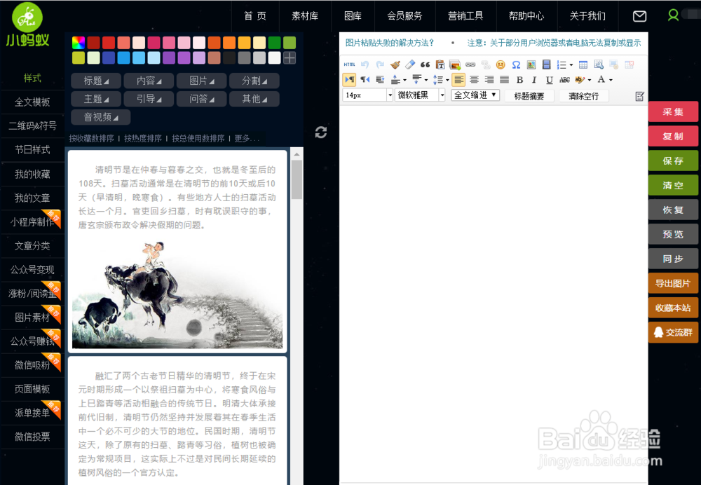Click the 小蚂蚁 ant logo
701x485 pixels.
[27, 25]
